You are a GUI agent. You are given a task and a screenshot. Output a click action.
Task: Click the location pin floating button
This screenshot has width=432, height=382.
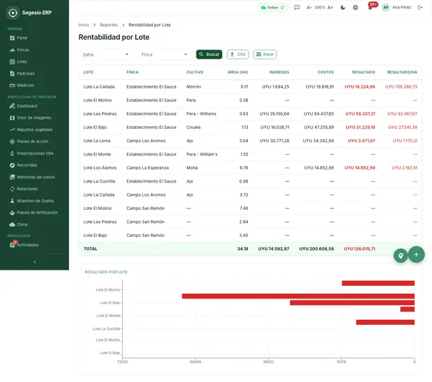point(401,256)
